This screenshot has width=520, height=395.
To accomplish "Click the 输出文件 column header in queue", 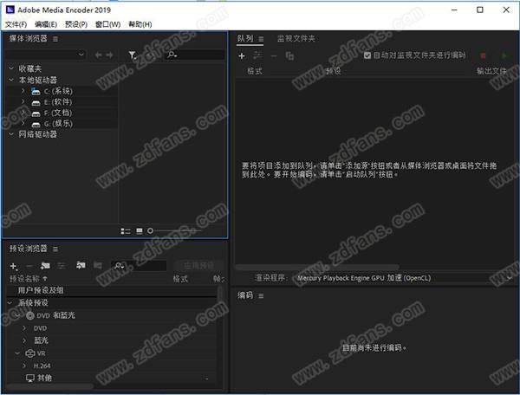I will [x=491, y=71].
